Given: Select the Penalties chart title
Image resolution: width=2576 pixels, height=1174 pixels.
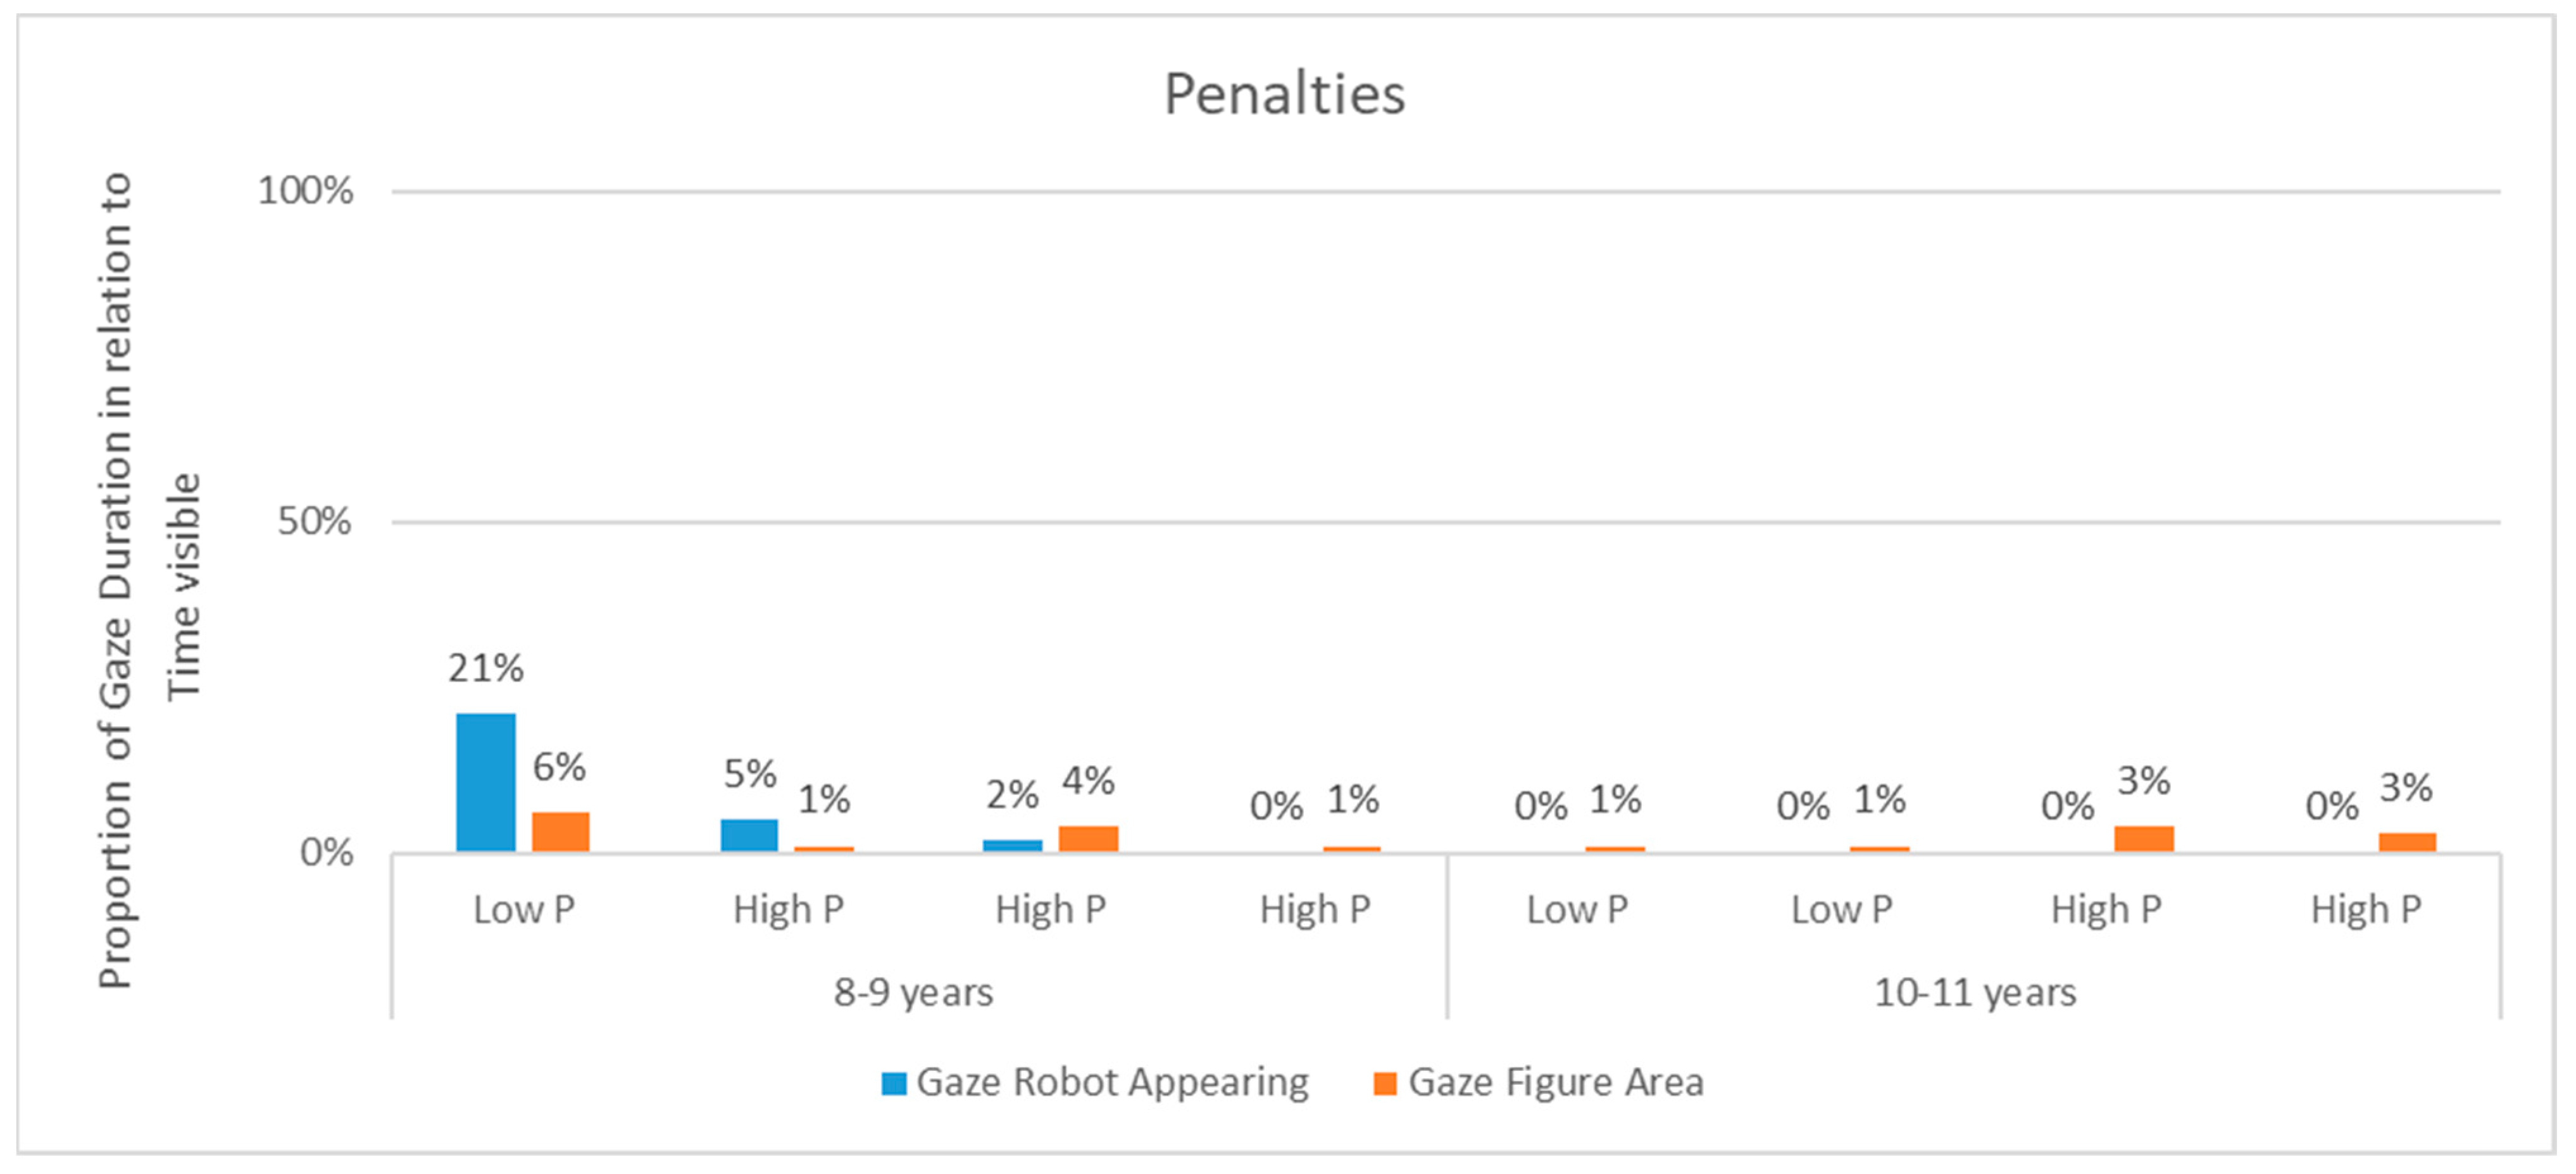Looking at the screenshot, I should click(x=1284, y=95).
